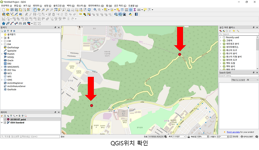Select the Pan Map hand tool
259x150 pixels.
pos(35,10)
